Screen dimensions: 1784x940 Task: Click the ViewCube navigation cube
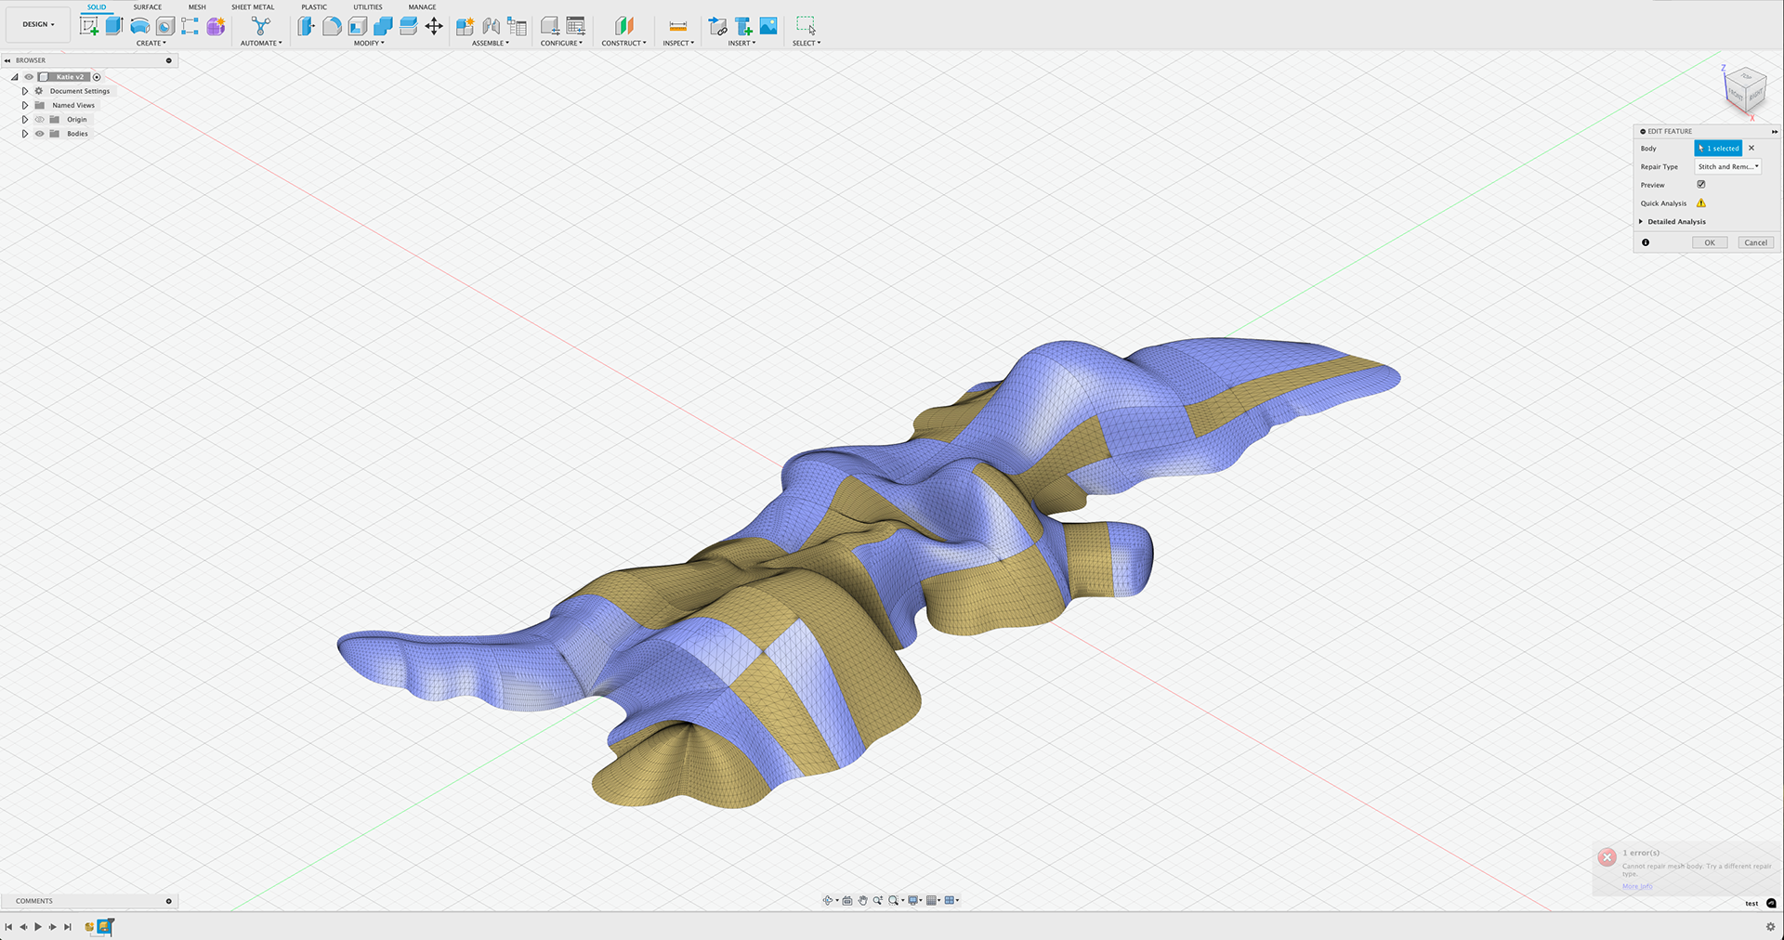[x=1744, y=89]
